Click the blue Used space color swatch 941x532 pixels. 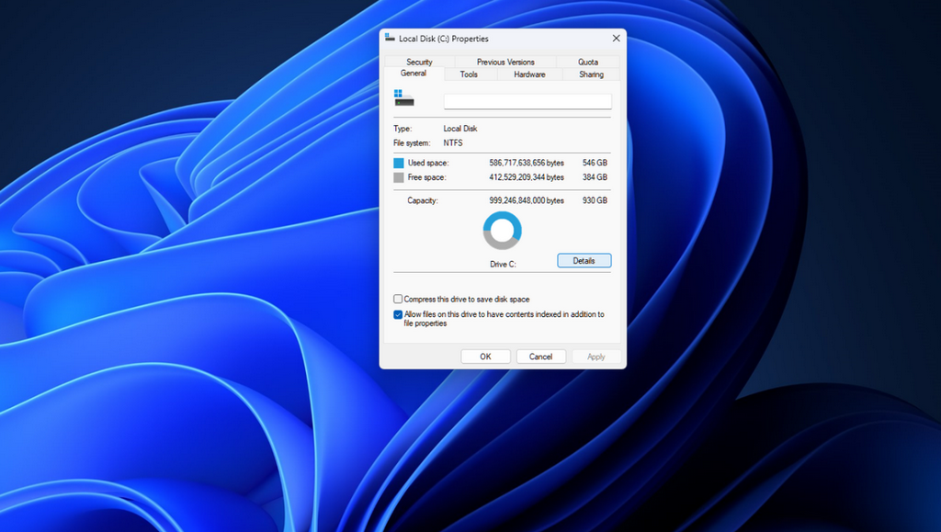[399, 164]
